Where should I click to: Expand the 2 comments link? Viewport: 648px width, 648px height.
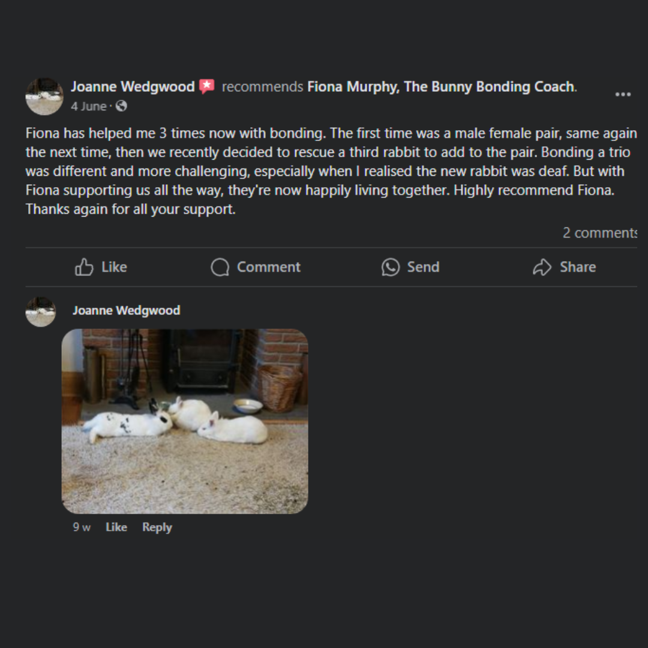(599, 233)
